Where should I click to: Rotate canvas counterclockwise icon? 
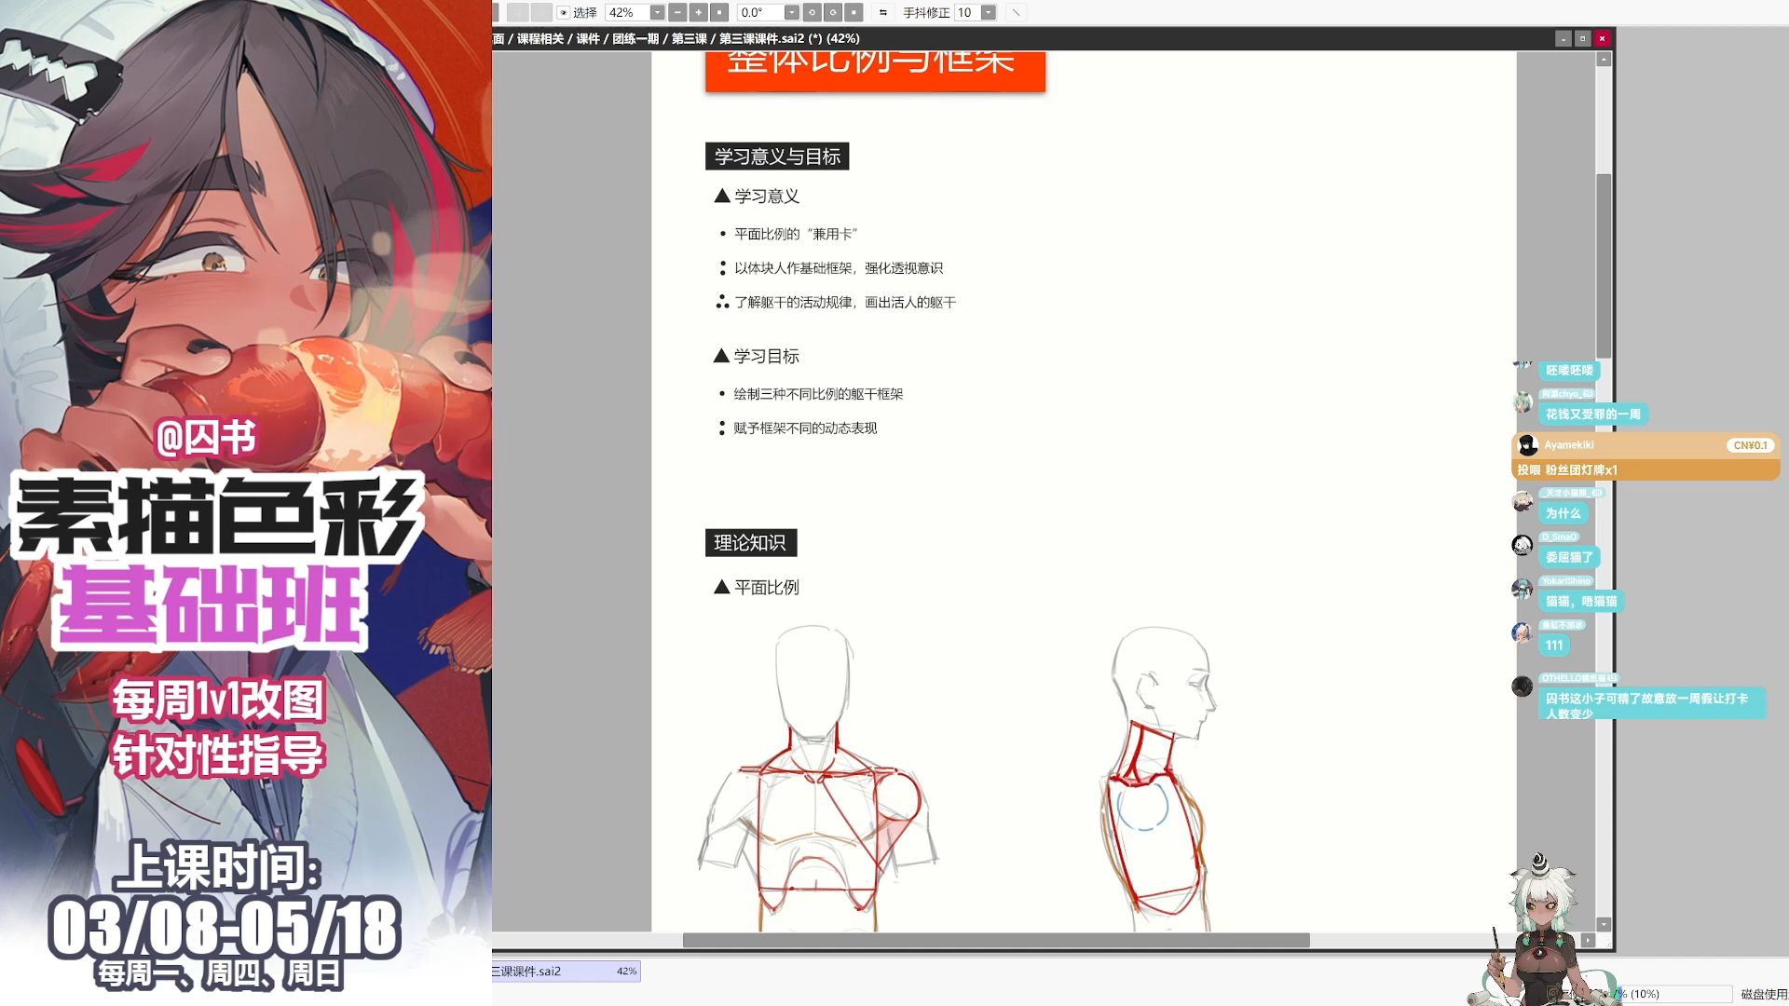pyautogui.click(x=812, y=12)
